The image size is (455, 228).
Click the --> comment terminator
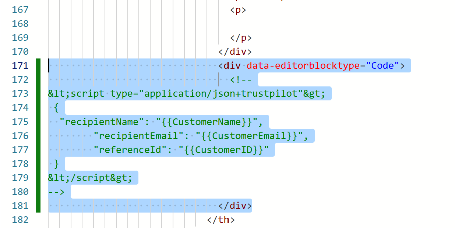coord(56,192)
